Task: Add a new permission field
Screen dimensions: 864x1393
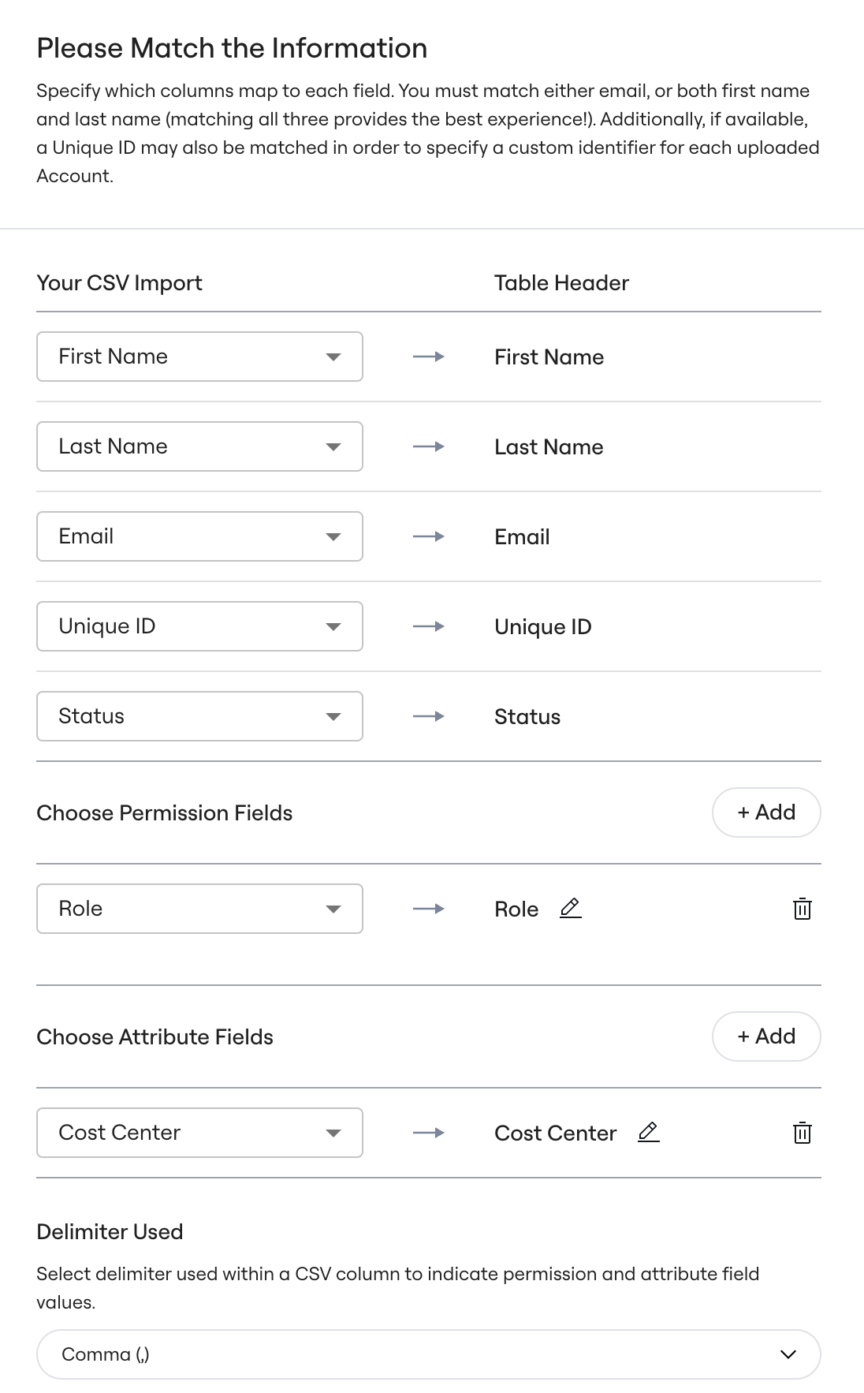Action: pos(766,812)
